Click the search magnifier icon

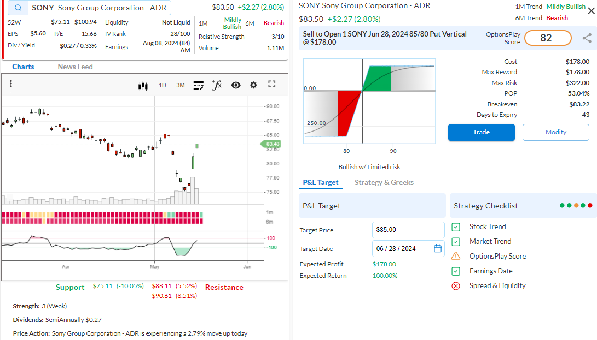click(x=18, y=8)
